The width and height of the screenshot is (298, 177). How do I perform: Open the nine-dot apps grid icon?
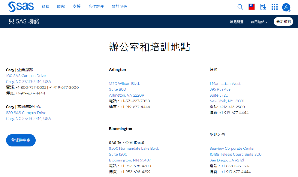[274, 7]
